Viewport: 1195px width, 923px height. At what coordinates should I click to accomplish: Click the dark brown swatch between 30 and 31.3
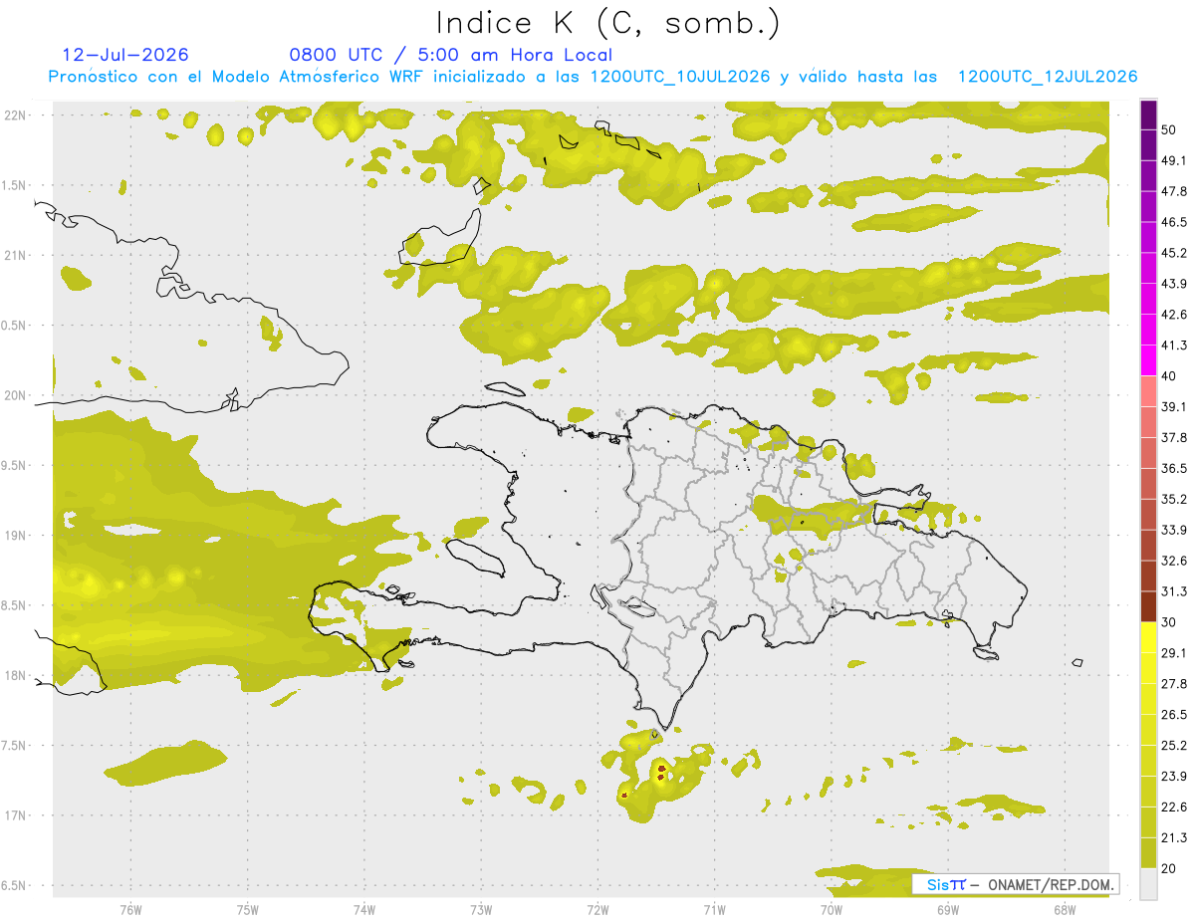1148,606
